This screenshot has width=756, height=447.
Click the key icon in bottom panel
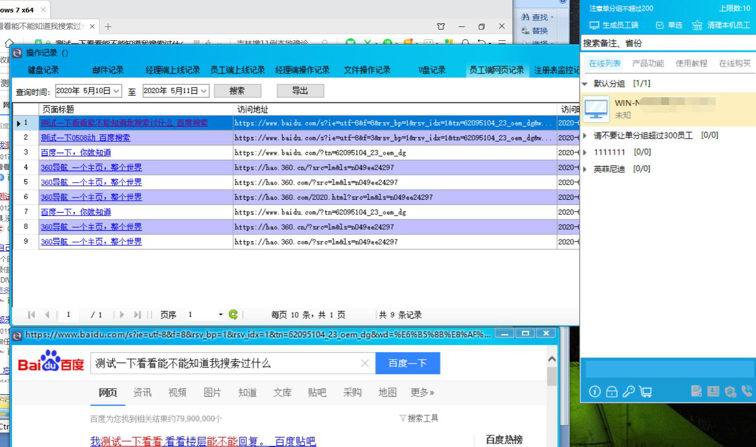click(x=629, y=392)
